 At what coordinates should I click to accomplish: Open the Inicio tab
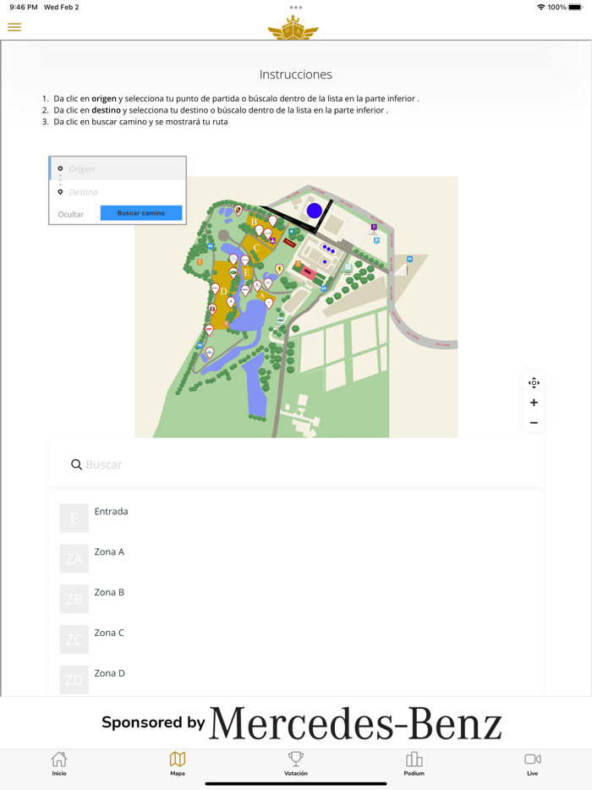59,763
